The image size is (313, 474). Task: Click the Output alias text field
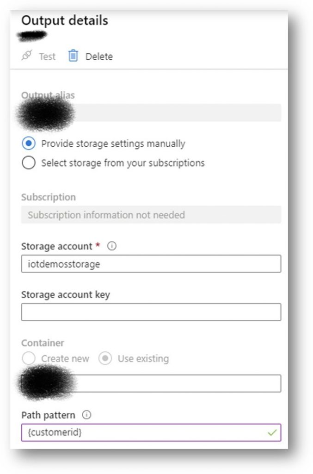tap(151, 112)
